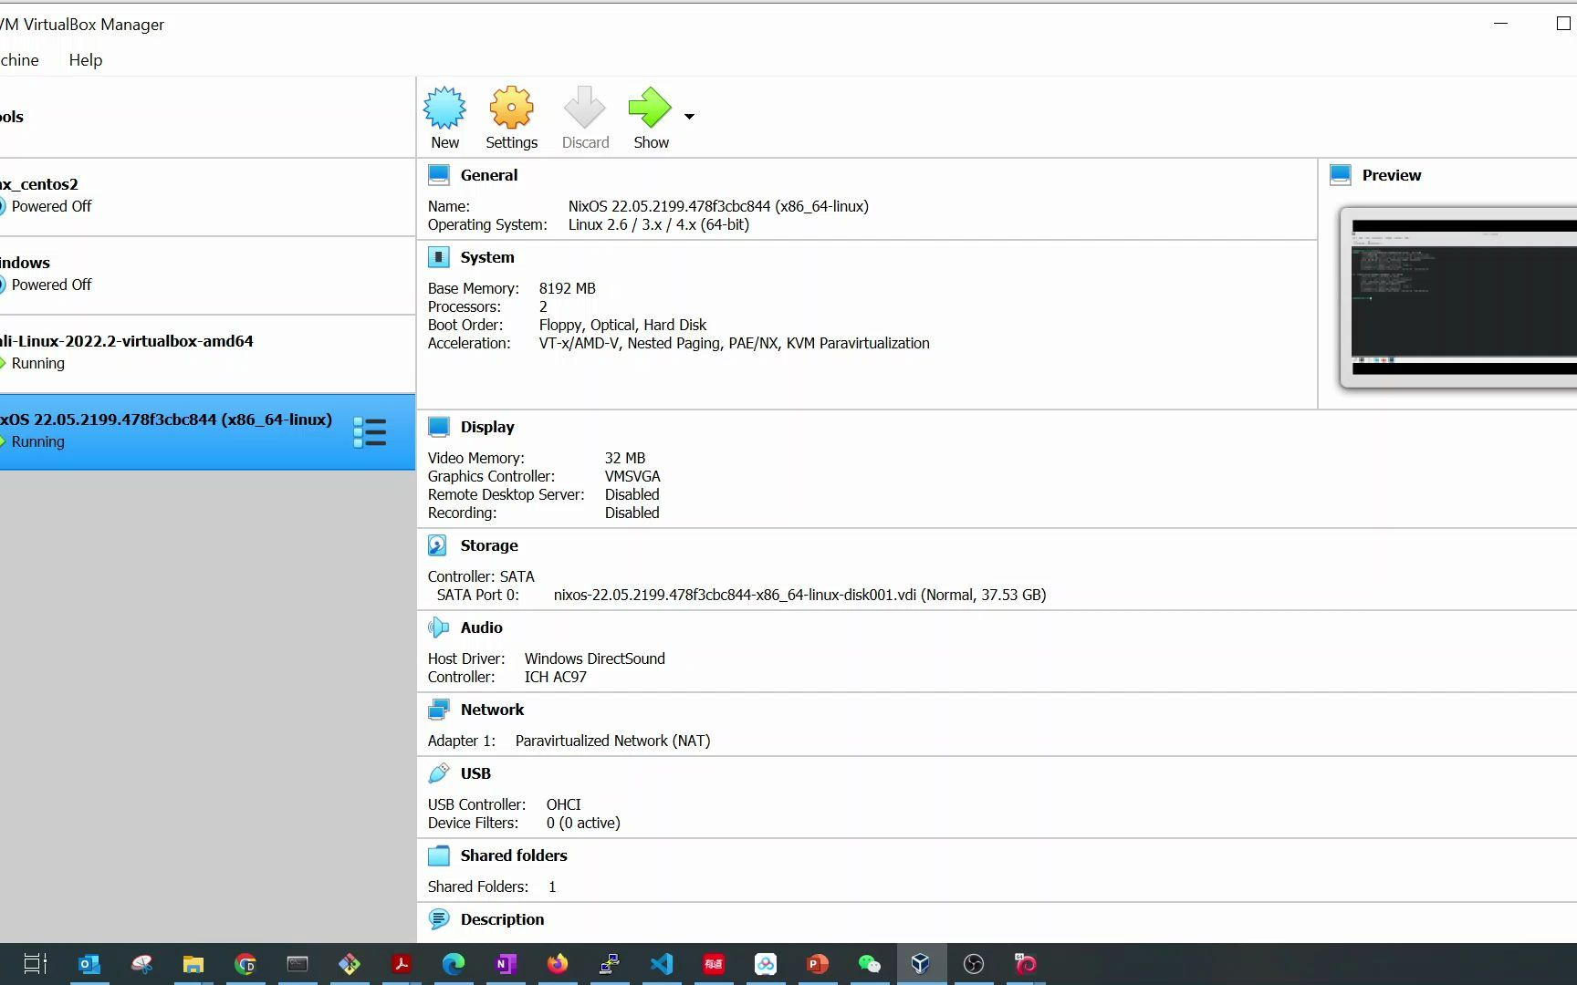The image size is (1577, 985).
Task: Click the General section monitor icon
Action: (x=439, y=175)
